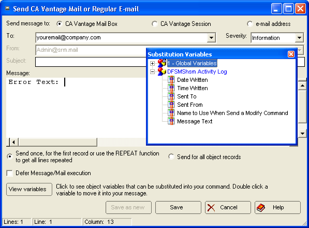Click the Modify Command name variable icon
Image resolution: width=309 pixels, height=228 pixels.
click(x=171, y=113)
